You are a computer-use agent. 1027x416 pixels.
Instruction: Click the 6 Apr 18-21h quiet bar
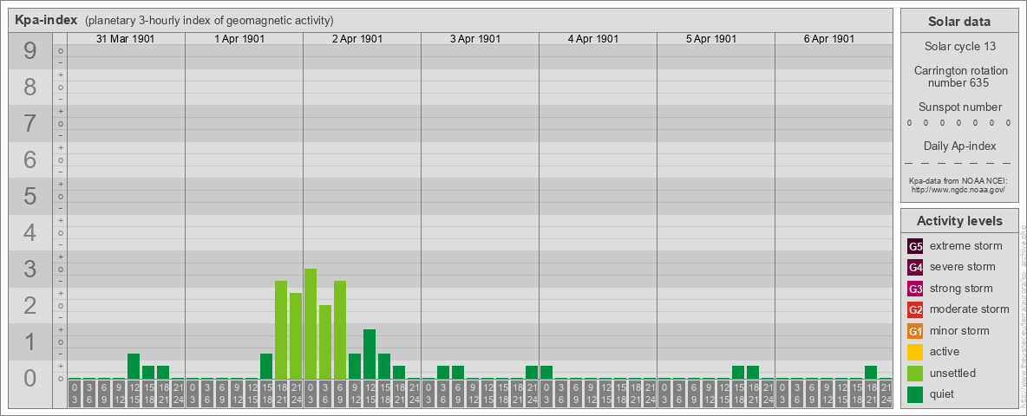[871, 373]
